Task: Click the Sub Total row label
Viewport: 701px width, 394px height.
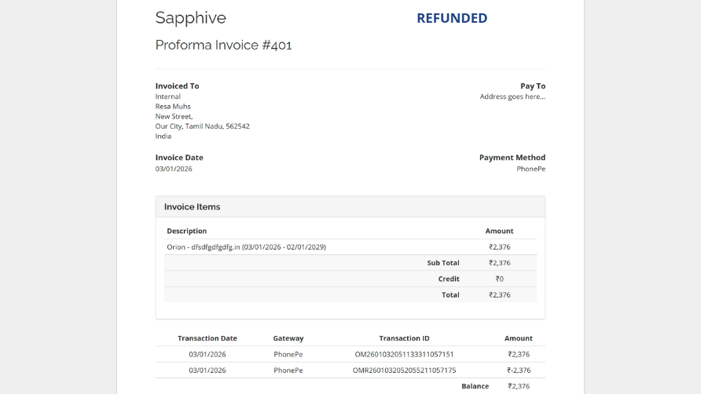Action: pyautogui.click(x=443, y=263)
